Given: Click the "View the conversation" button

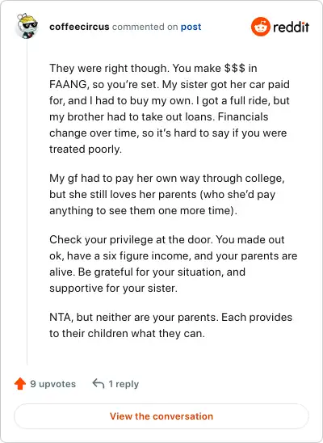Looking at the screenshot, I should pyautogui.click(x=161, y=416).
